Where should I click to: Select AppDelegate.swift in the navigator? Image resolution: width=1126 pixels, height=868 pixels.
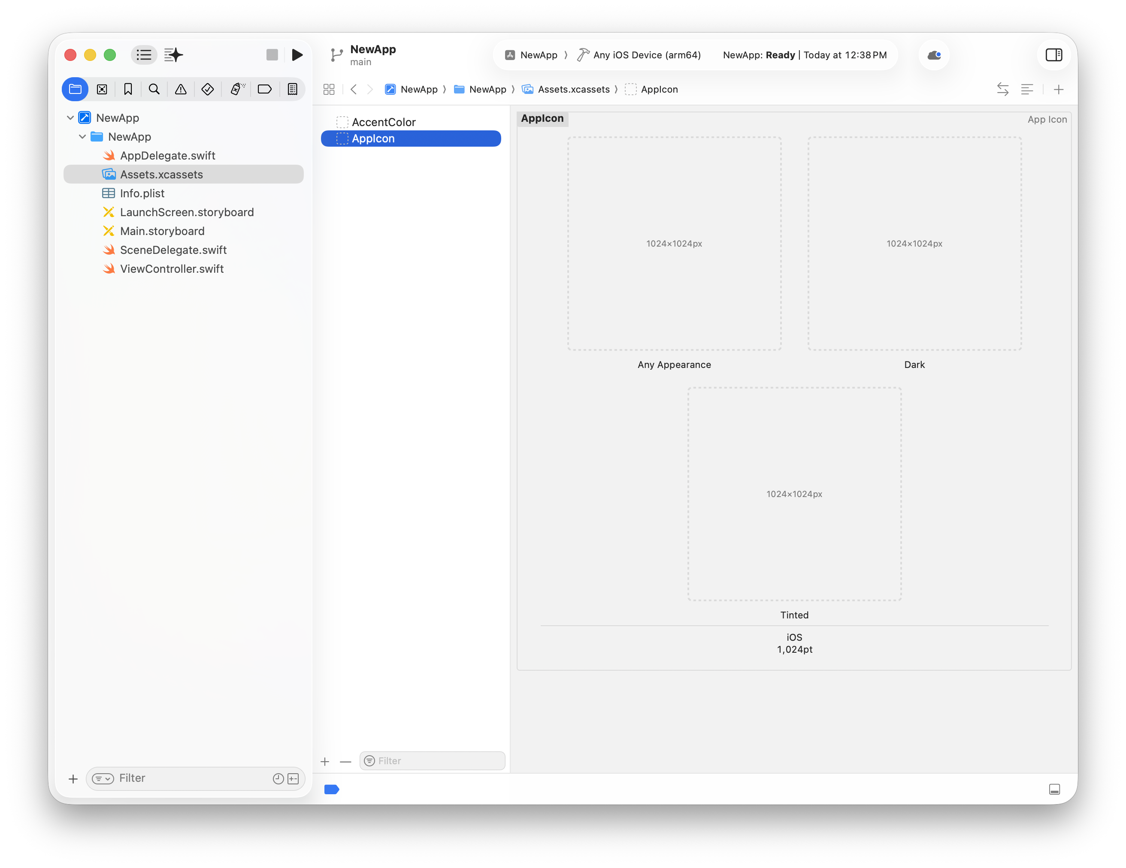(184, 156)
